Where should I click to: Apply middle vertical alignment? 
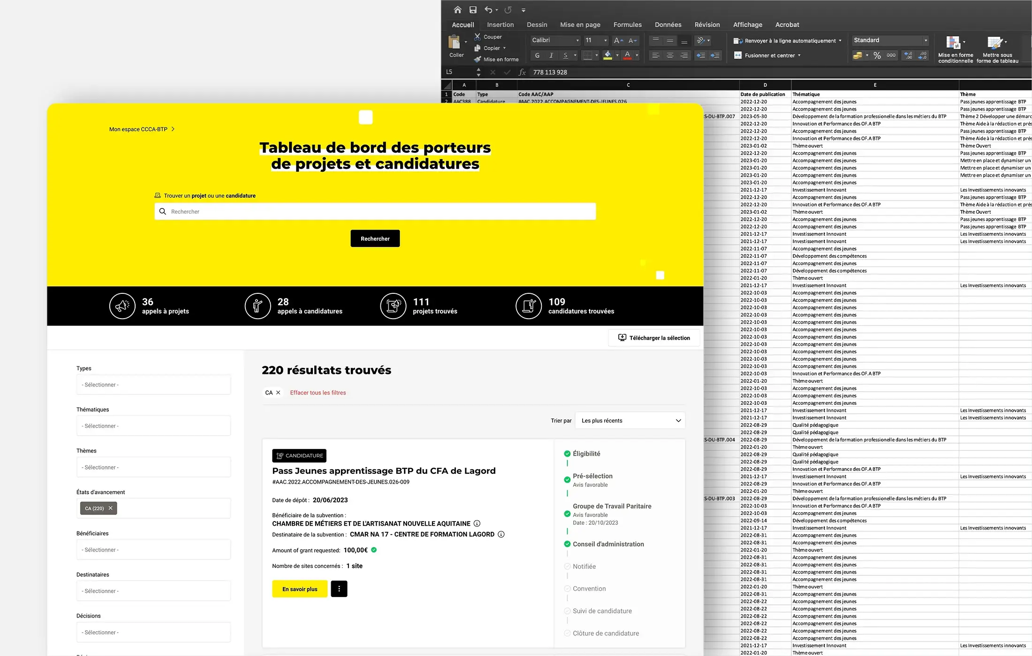(x=670, y=40)
